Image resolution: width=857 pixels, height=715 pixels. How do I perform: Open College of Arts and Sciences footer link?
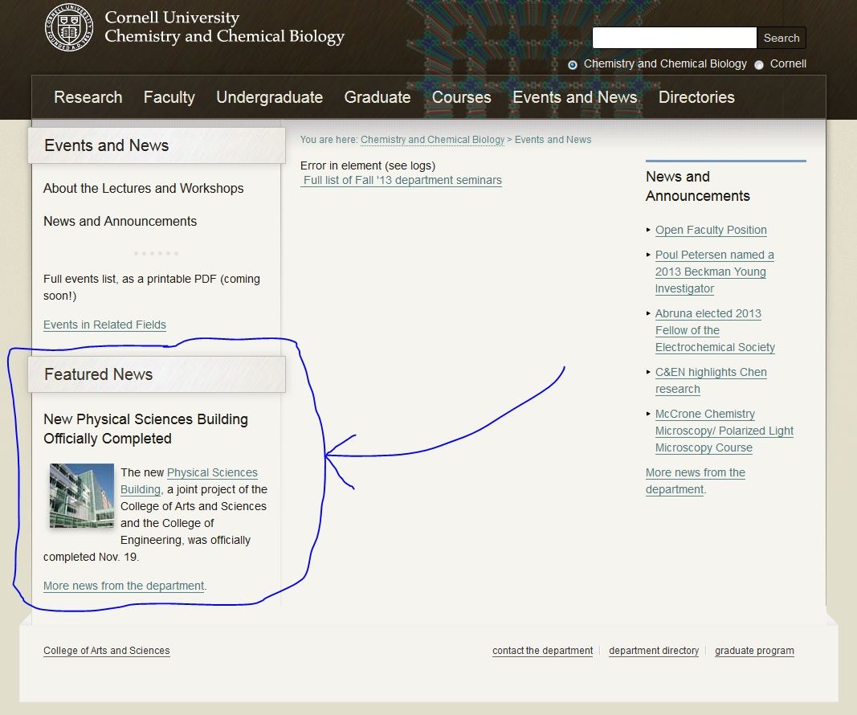point(107,651)
